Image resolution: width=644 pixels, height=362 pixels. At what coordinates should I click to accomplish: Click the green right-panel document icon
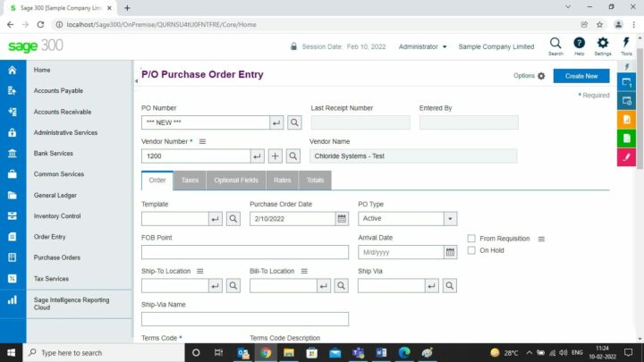tap(626, 139)
